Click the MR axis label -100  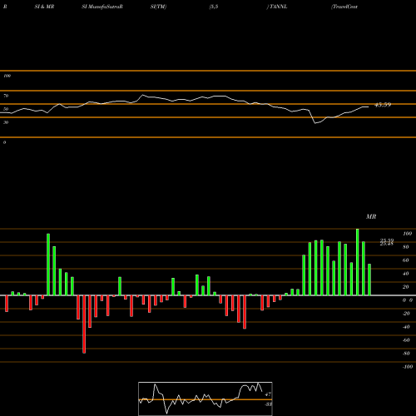coord(408,367)
